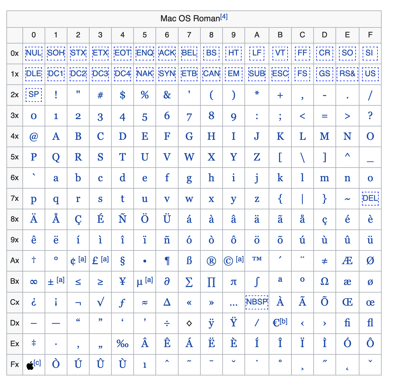Image resolution: width=395 pixels, height=383 pixels.
Task: Select the summation ∑ symbol
Action: point(189,282)
